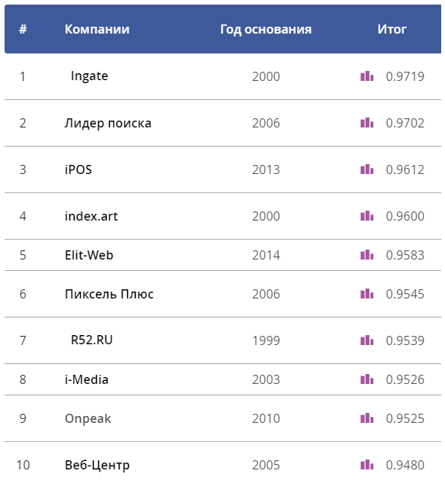The height and width of the screenshot is (487, 445).
Task: Click founding year 2000 in index.art row
Action: point(266,216)
